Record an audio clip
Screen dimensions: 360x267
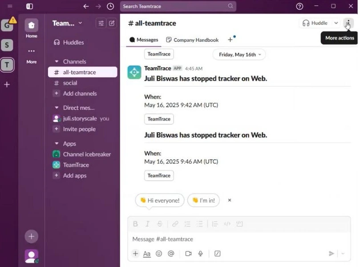click(200, 254)
